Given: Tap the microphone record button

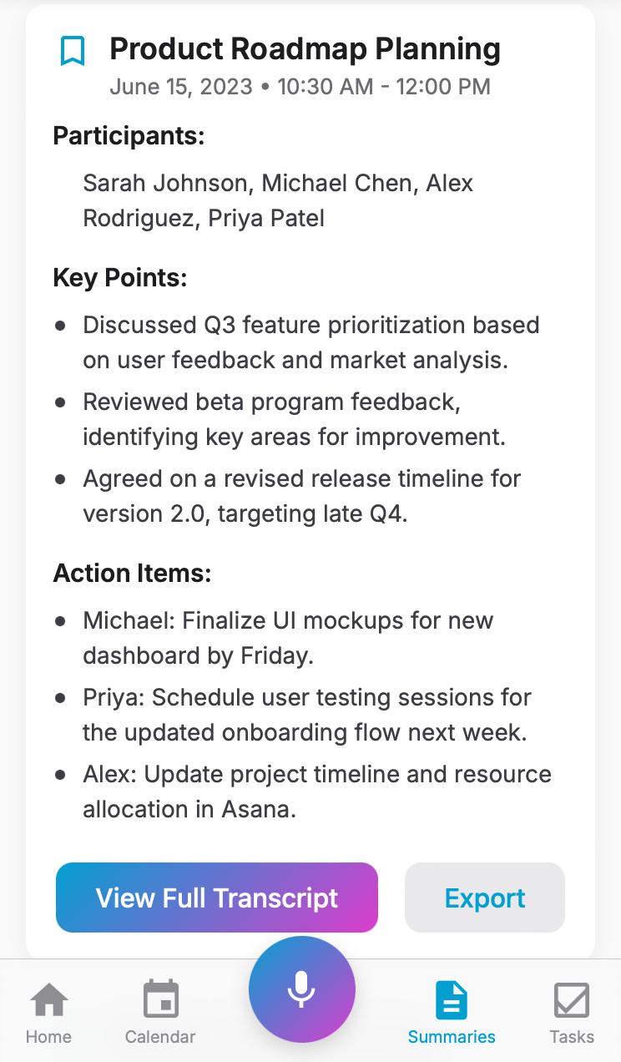Looking at the screenshot, I should 301,989.
